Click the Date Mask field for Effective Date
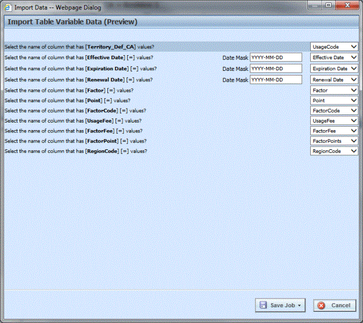The image size is (363, 323). [x=276, y=58]
